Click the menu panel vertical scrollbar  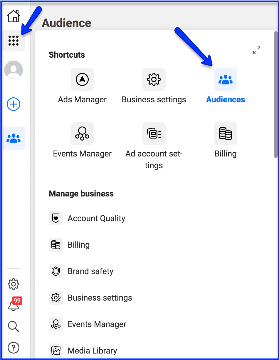[275, 95]
